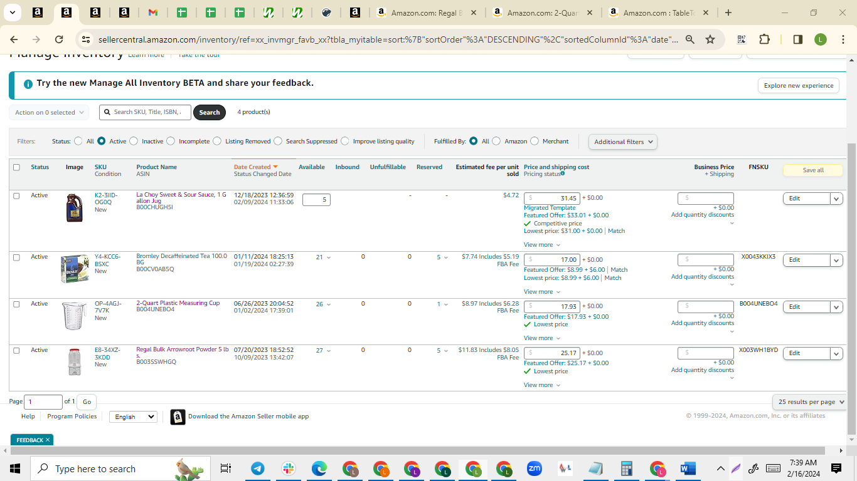This screenshot has height=481, width=857.
Task: Select the Listing Removed status filter
Action: 217,141
